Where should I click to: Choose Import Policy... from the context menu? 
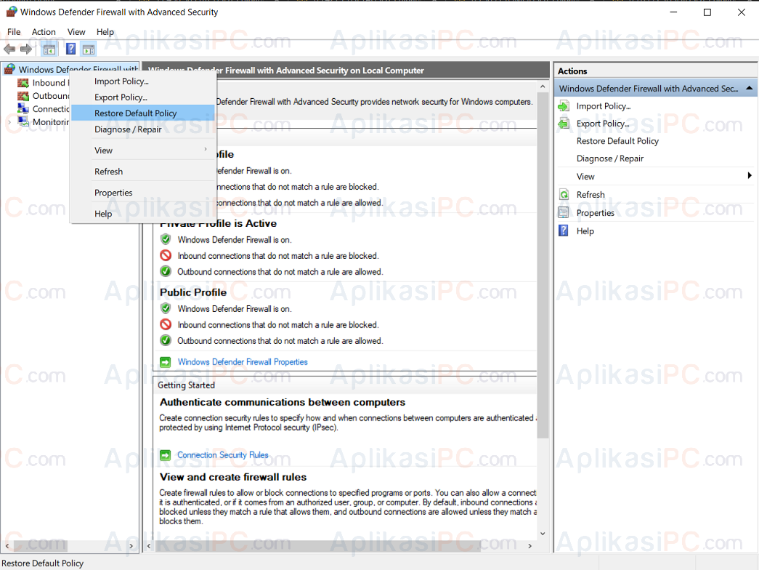click(143, 81)
